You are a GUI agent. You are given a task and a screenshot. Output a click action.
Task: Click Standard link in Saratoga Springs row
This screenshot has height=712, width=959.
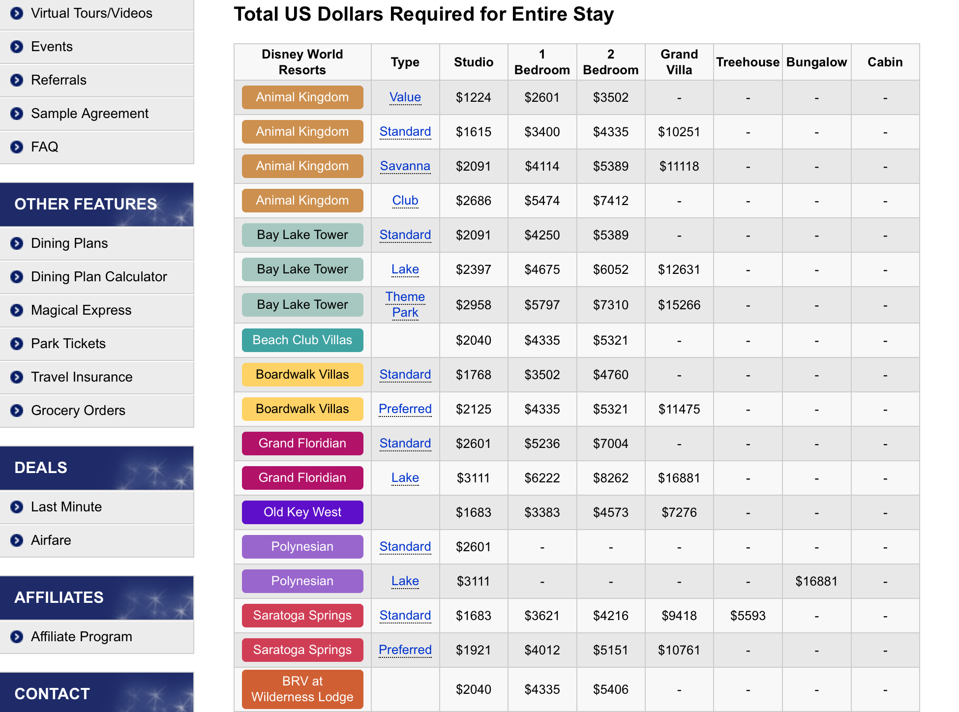[x=405, y=616]
